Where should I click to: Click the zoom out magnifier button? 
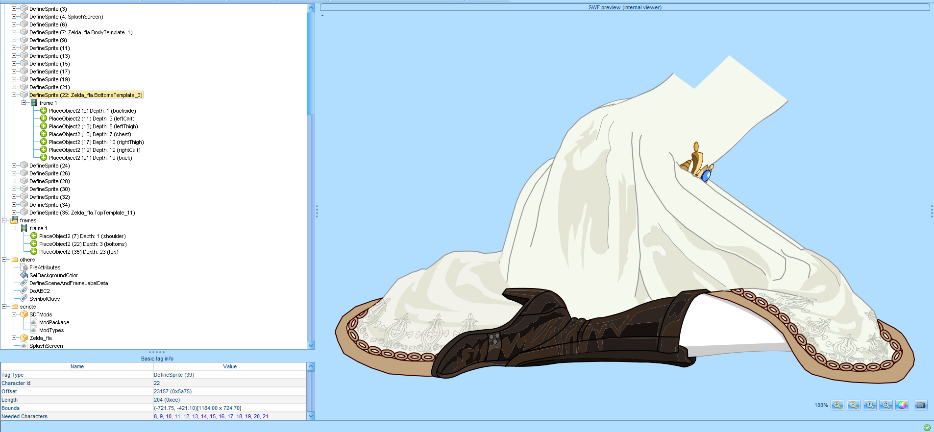[x=853, y=405]
